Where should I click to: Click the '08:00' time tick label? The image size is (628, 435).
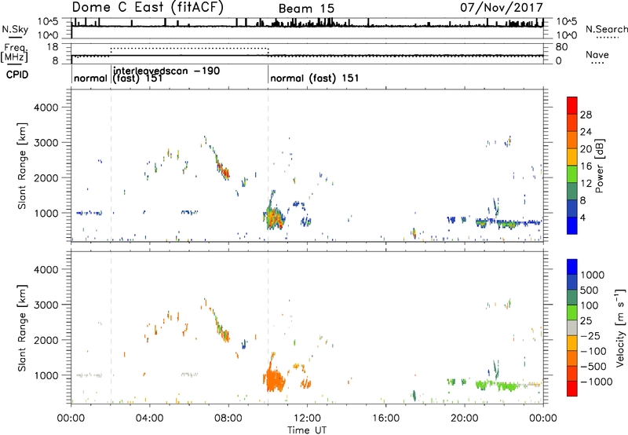(x=228, y=419)
